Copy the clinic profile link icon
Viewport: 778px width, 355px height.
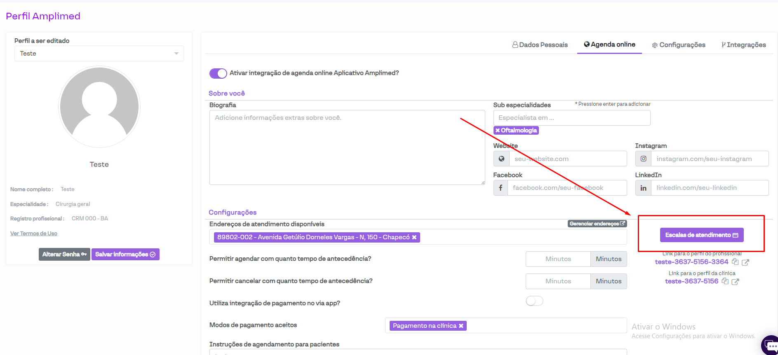[725, 281]
